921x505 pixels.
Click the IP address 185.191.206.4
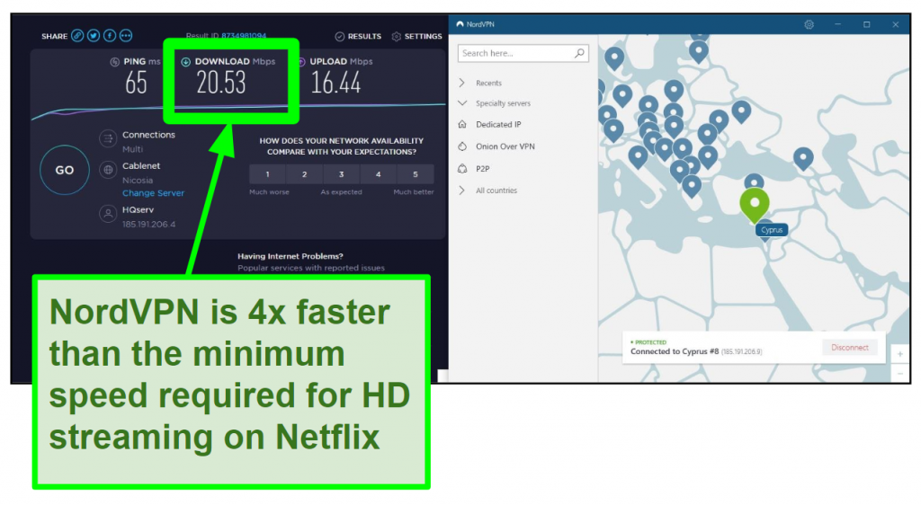click(x=148, y=224)
